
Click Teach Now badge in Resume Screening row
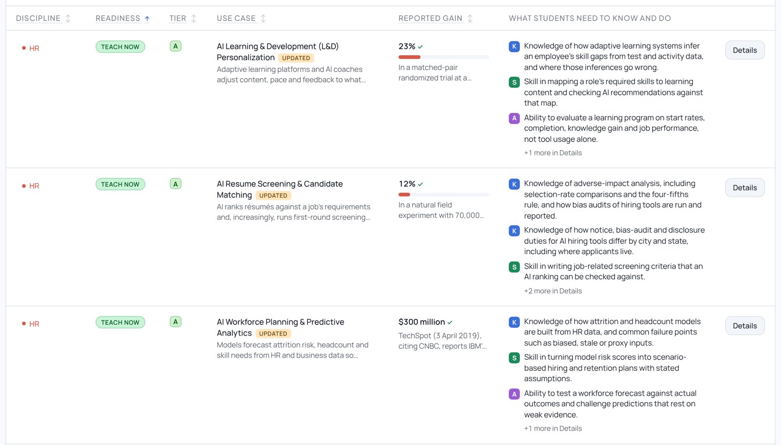coord(120,184)
